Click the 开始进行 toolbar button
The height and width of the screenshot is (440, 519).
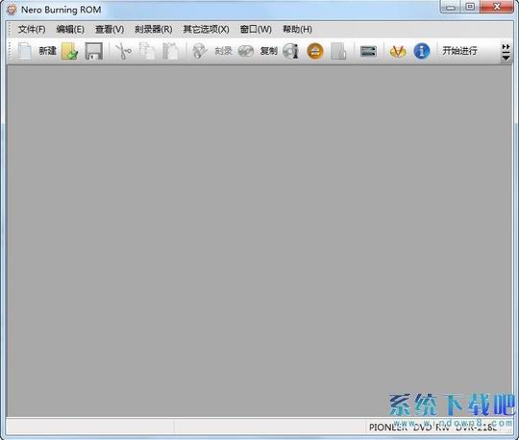pyautogui.click(x=459, y=51)
